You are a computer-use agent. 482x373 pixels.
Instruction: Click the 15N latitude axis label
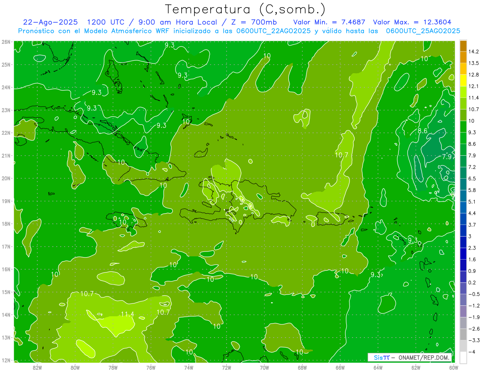tap(6, 292)
